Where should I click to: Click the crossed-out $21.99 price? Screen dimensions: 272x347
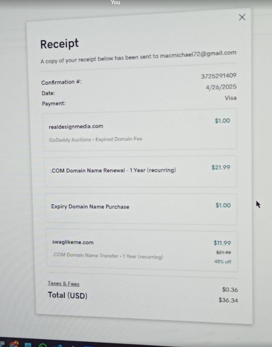(224, 253)
